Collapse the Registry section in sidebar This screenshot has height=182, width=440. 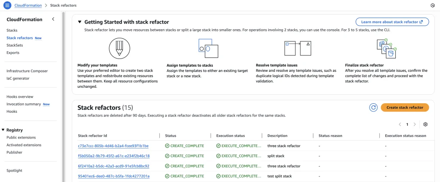[3, 130]
